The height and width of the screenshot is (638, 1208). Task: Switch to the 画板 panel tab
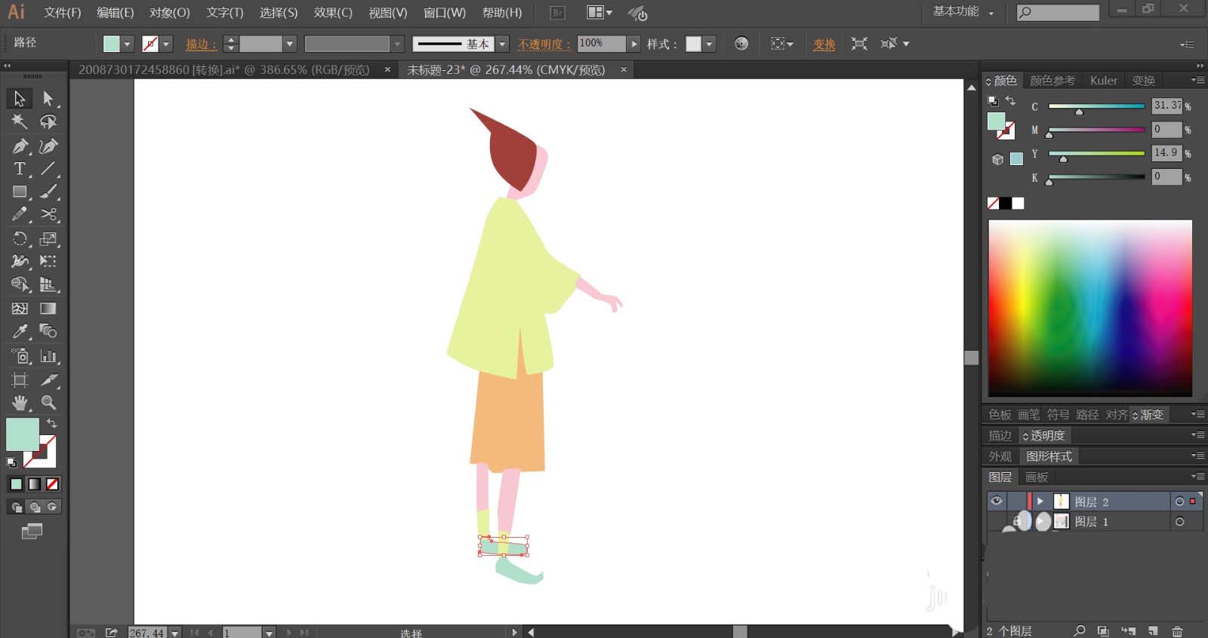(x=1037, y=477)
